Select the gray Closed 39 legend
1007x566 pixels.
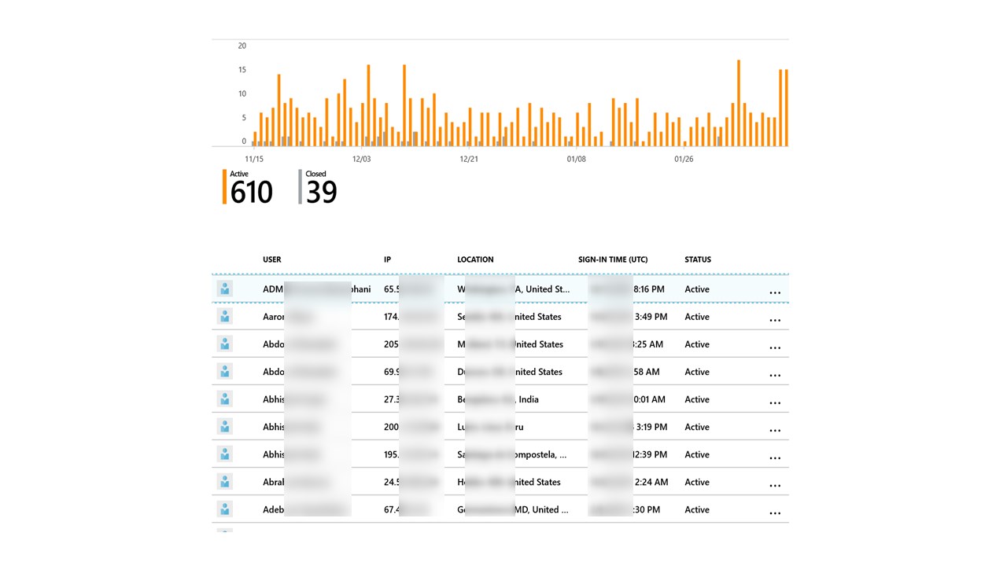(x=318, y=187)
